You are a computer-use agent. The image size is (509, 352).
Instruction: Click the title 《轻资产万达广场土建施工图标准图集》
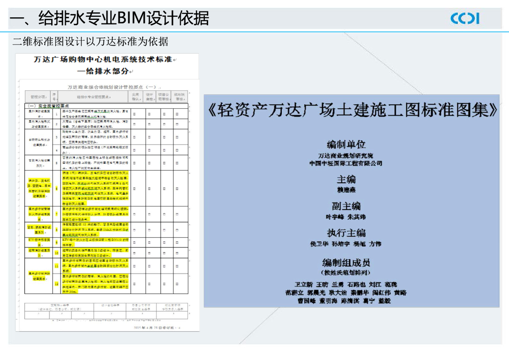[x=351, y=110]
